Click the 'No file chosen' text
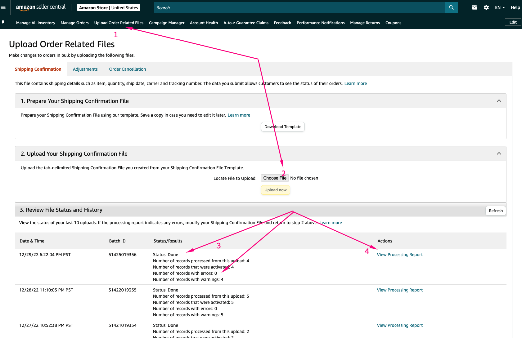The image size is (522, 338). coord(304,178)
